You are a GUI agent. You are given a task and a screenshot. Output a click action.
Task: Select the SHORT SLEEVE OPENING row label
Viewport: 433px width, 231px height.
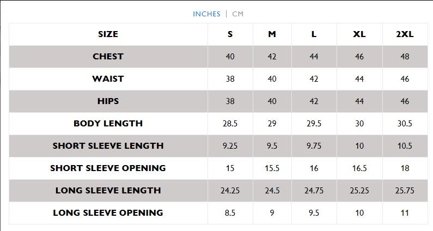108,168
